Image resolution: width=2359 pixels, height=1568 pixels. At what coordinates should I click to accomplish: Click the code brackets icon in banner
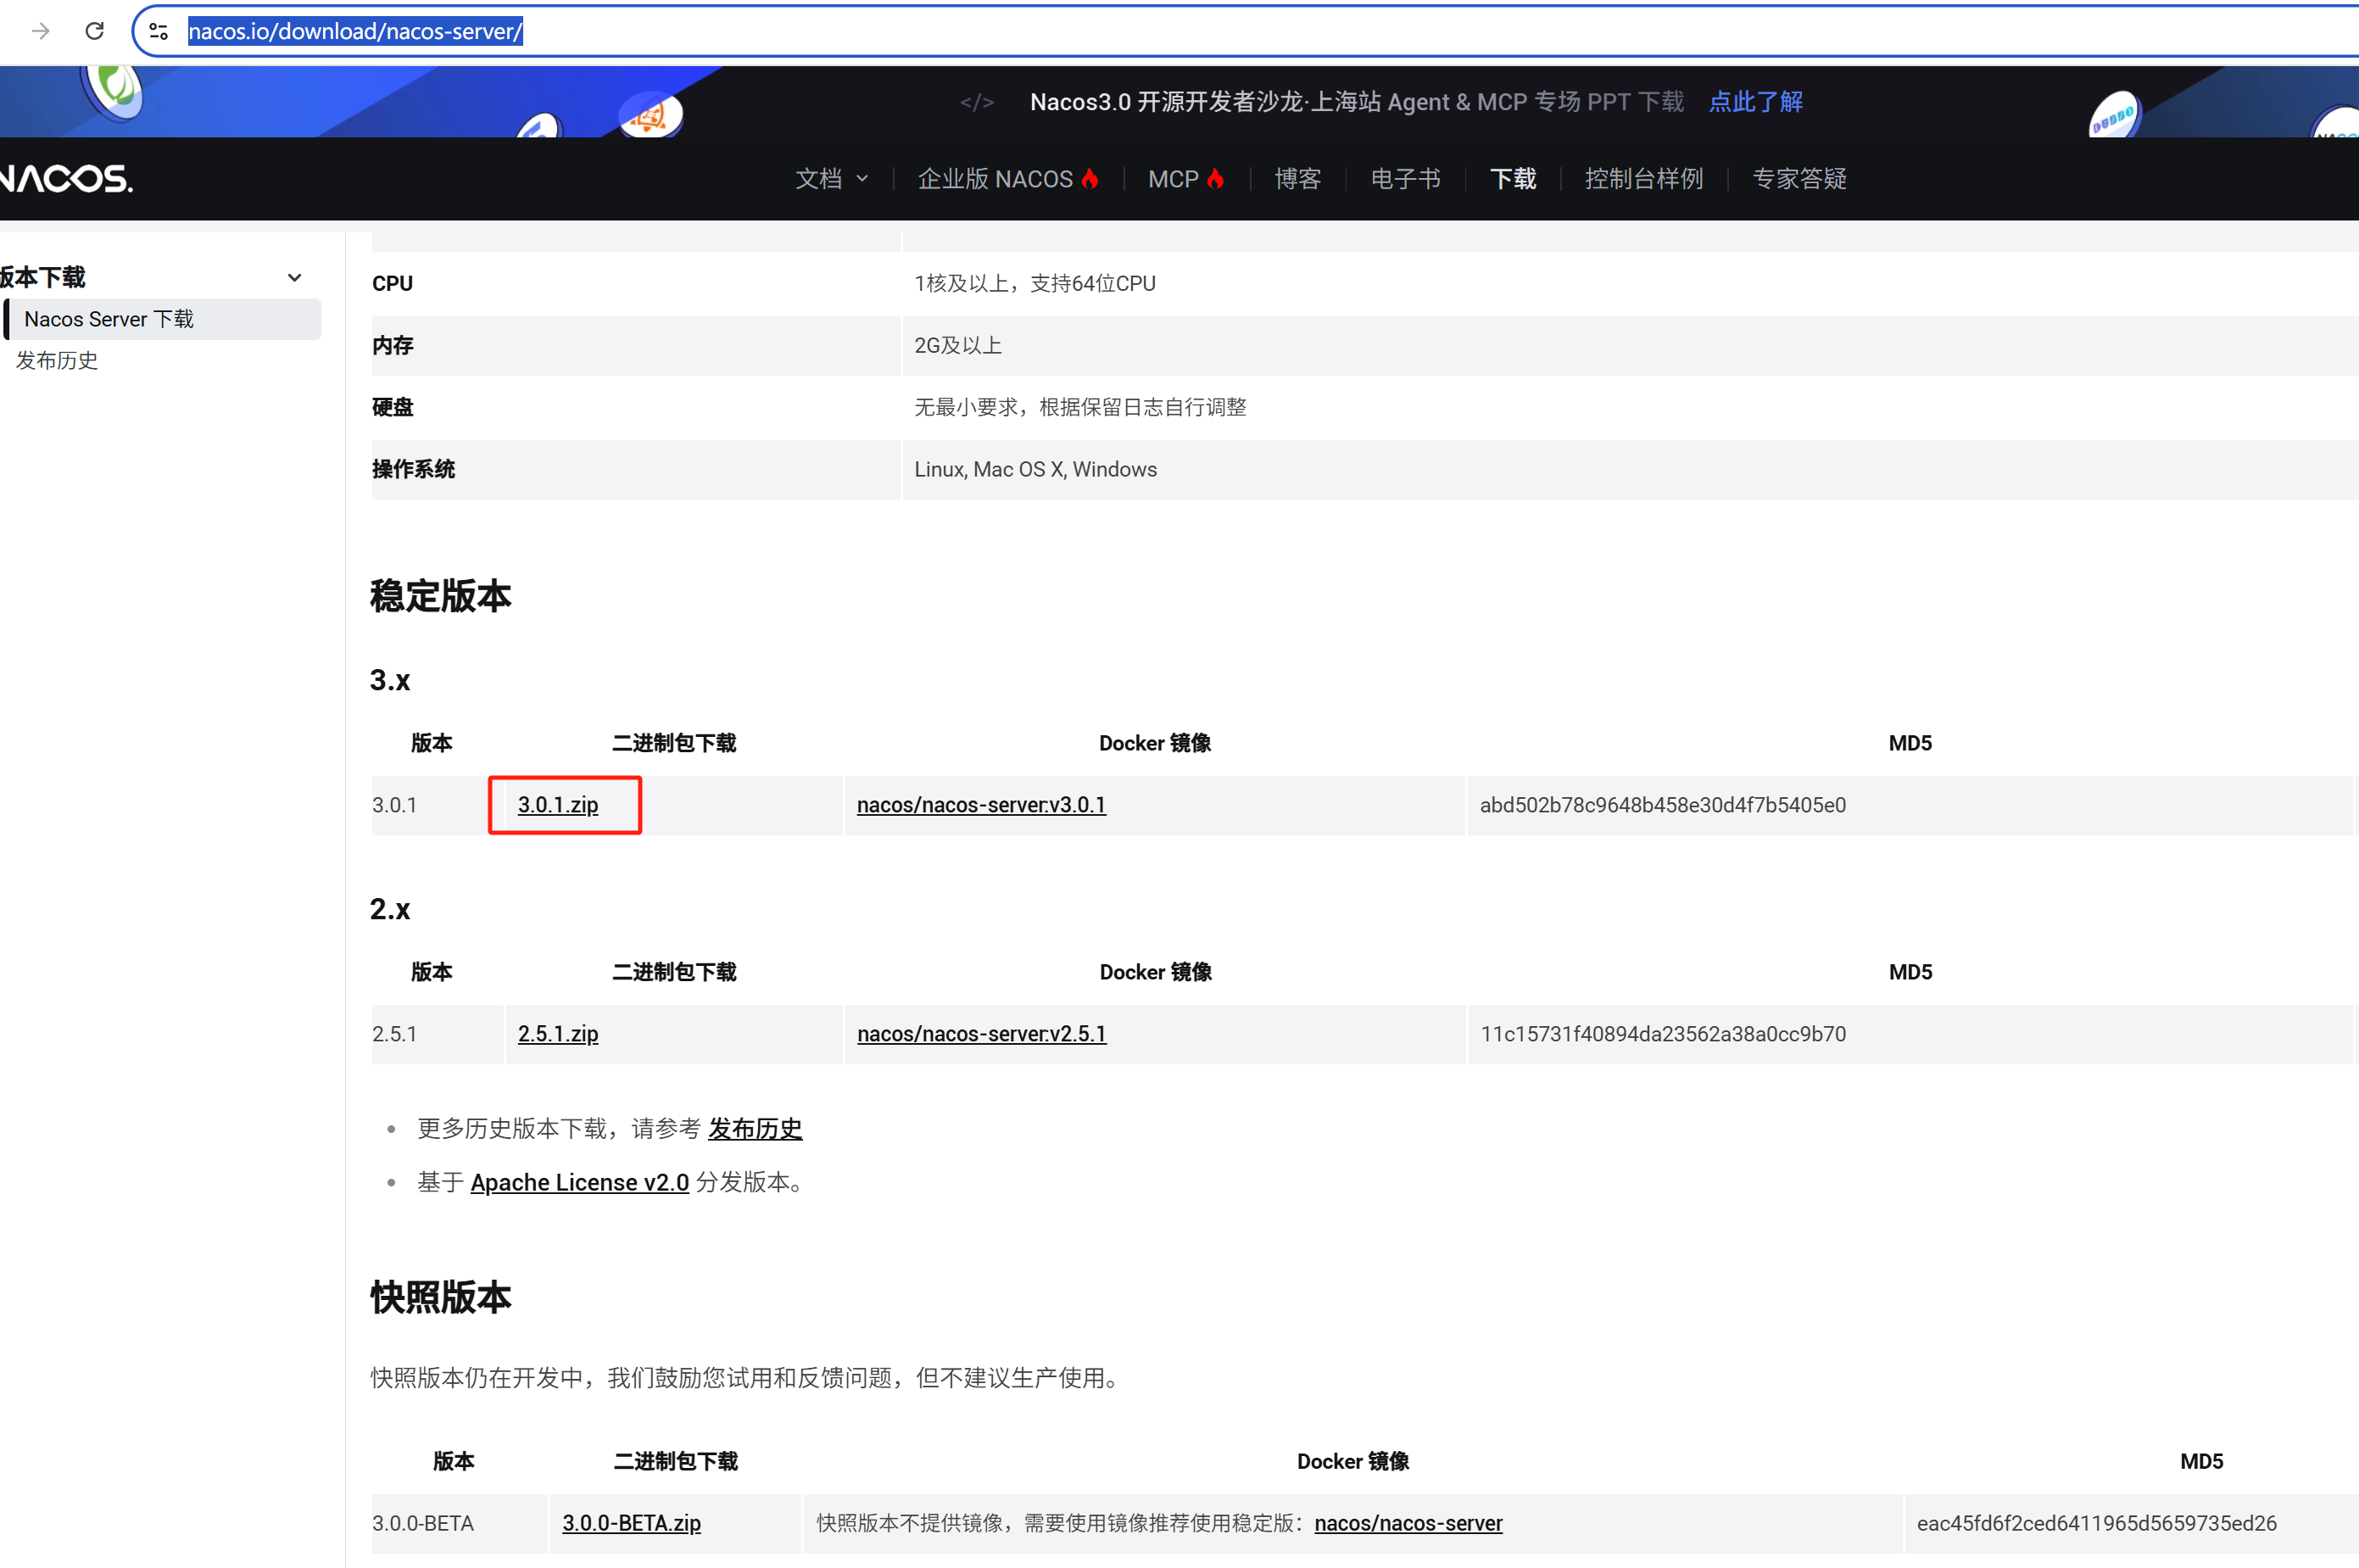(x=977, y=102)
